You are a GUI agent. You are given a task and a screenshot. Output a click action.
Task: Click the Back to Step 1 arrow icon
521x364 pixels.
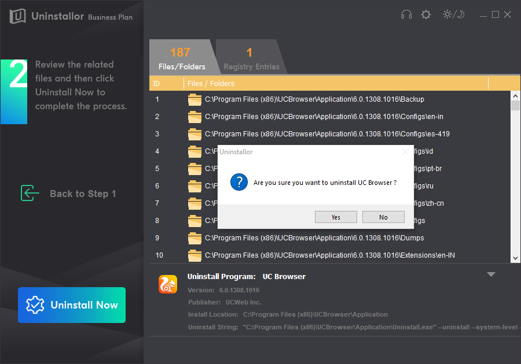30,193
